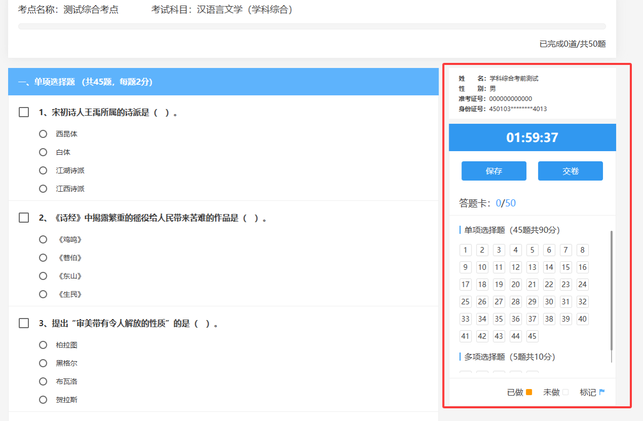Image resolution: width=643 pixels, height=421 pixels.
Task: Pick 江西诗派 for question 1
Action: click(x=43, y=189)
